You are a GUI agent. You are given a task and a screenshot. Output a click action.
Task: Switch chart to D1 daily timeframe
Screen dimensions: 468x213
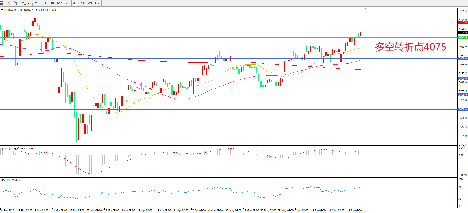click(x=82, y=3)
